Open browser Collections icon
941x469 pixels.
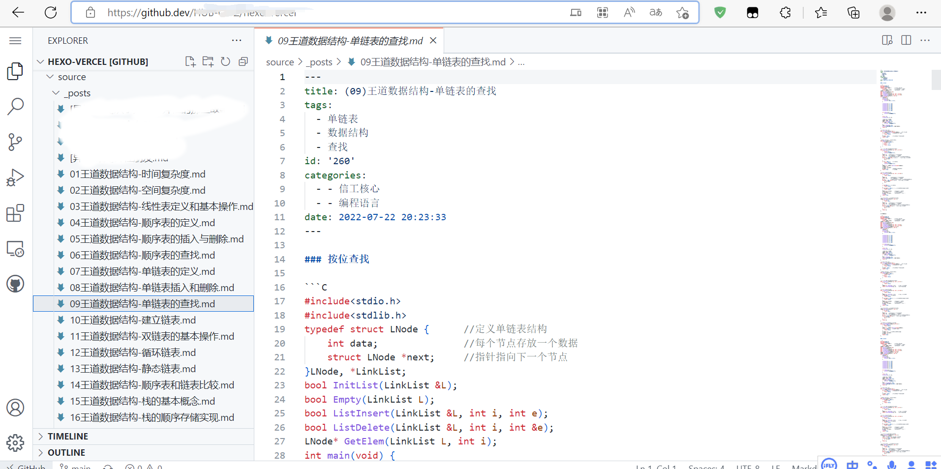click(x=853, y=13)
